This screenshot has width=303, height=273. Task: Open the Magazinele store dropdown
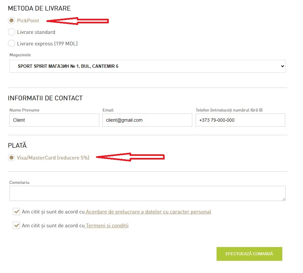tap(147, 66)
